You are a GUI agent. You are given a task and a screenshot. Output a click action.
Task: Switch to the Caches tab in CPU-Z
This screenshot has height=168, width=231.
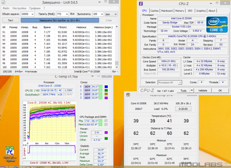click(154, 11)
